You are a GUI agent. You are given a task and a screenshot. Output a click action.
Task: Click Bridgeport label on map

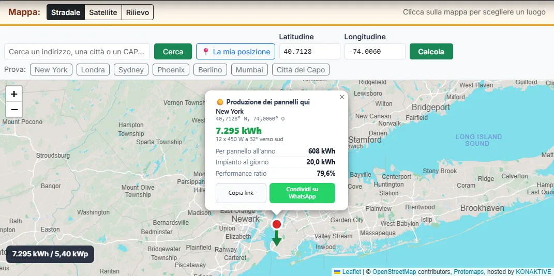tap(431, 108)
